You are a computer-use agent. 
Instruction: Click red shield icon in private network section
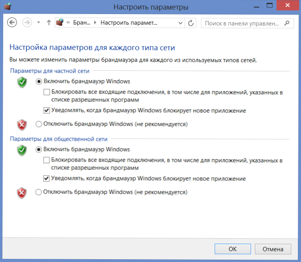click(x=22, y=125)
